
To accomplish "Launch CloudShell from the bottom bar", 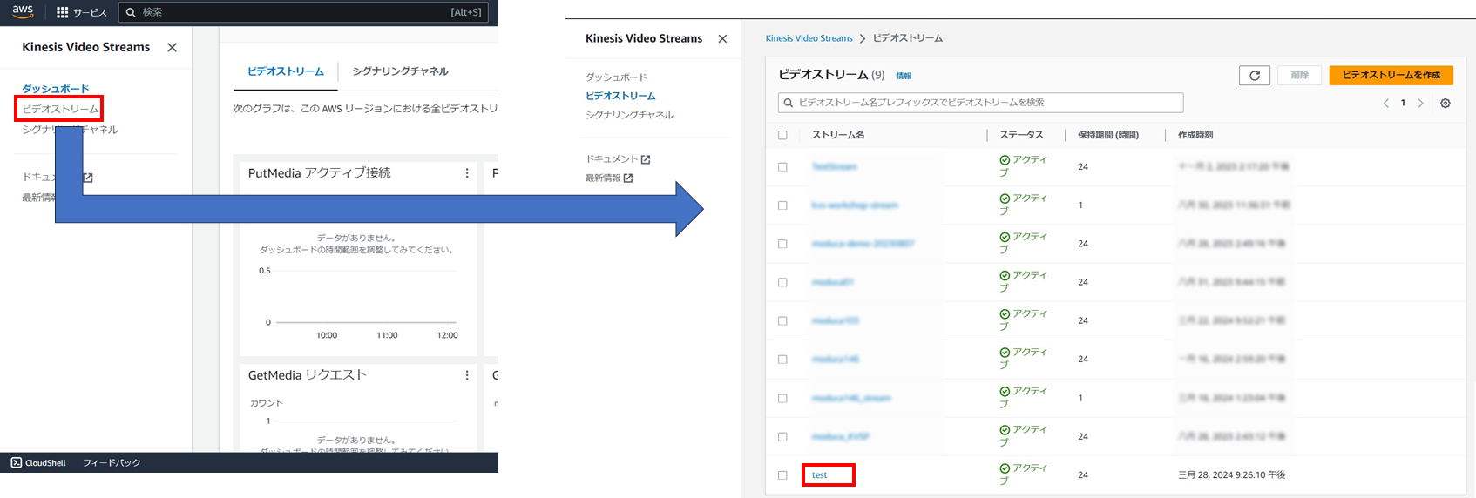I will (x=39, y=463).
